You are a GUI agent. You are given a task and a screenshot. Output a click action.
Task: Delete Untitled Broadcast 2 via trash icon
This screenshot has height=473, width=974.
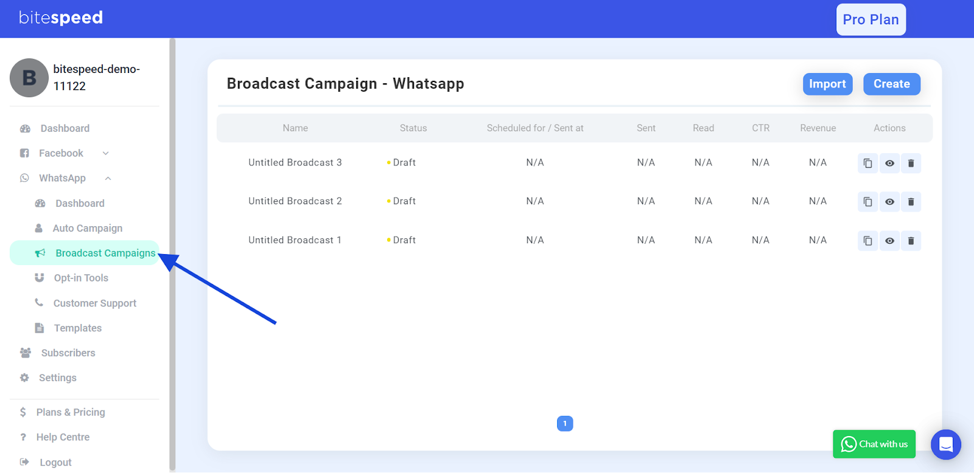click(x=911, y=202)
